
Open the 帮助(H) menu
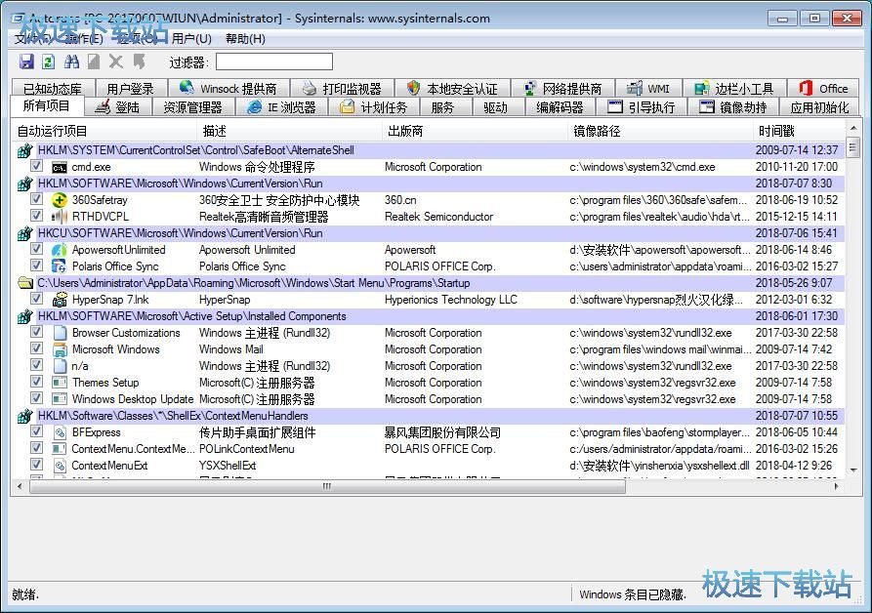245,39
